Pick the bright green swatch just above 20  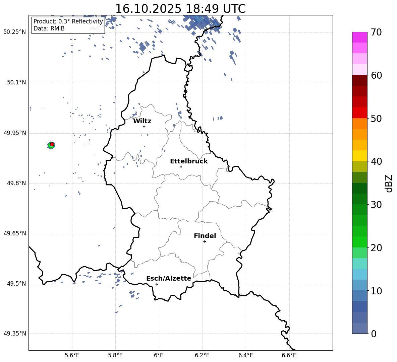359,242
